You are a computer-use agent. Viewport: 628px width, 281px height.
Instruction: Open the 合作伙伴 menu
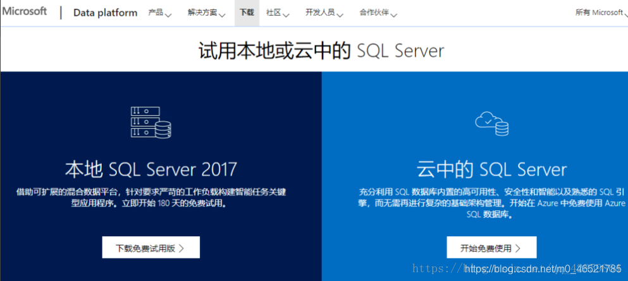(374, 13)
